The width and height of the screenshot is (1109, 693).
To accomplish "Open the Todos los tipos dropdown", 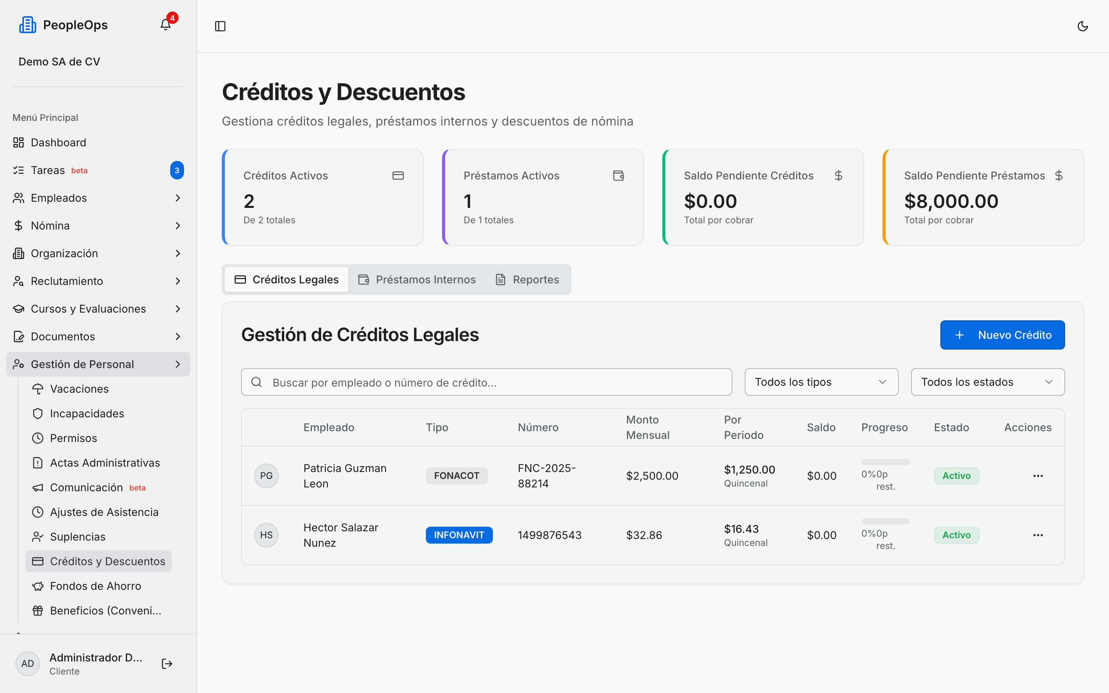I will click(821, 382).
